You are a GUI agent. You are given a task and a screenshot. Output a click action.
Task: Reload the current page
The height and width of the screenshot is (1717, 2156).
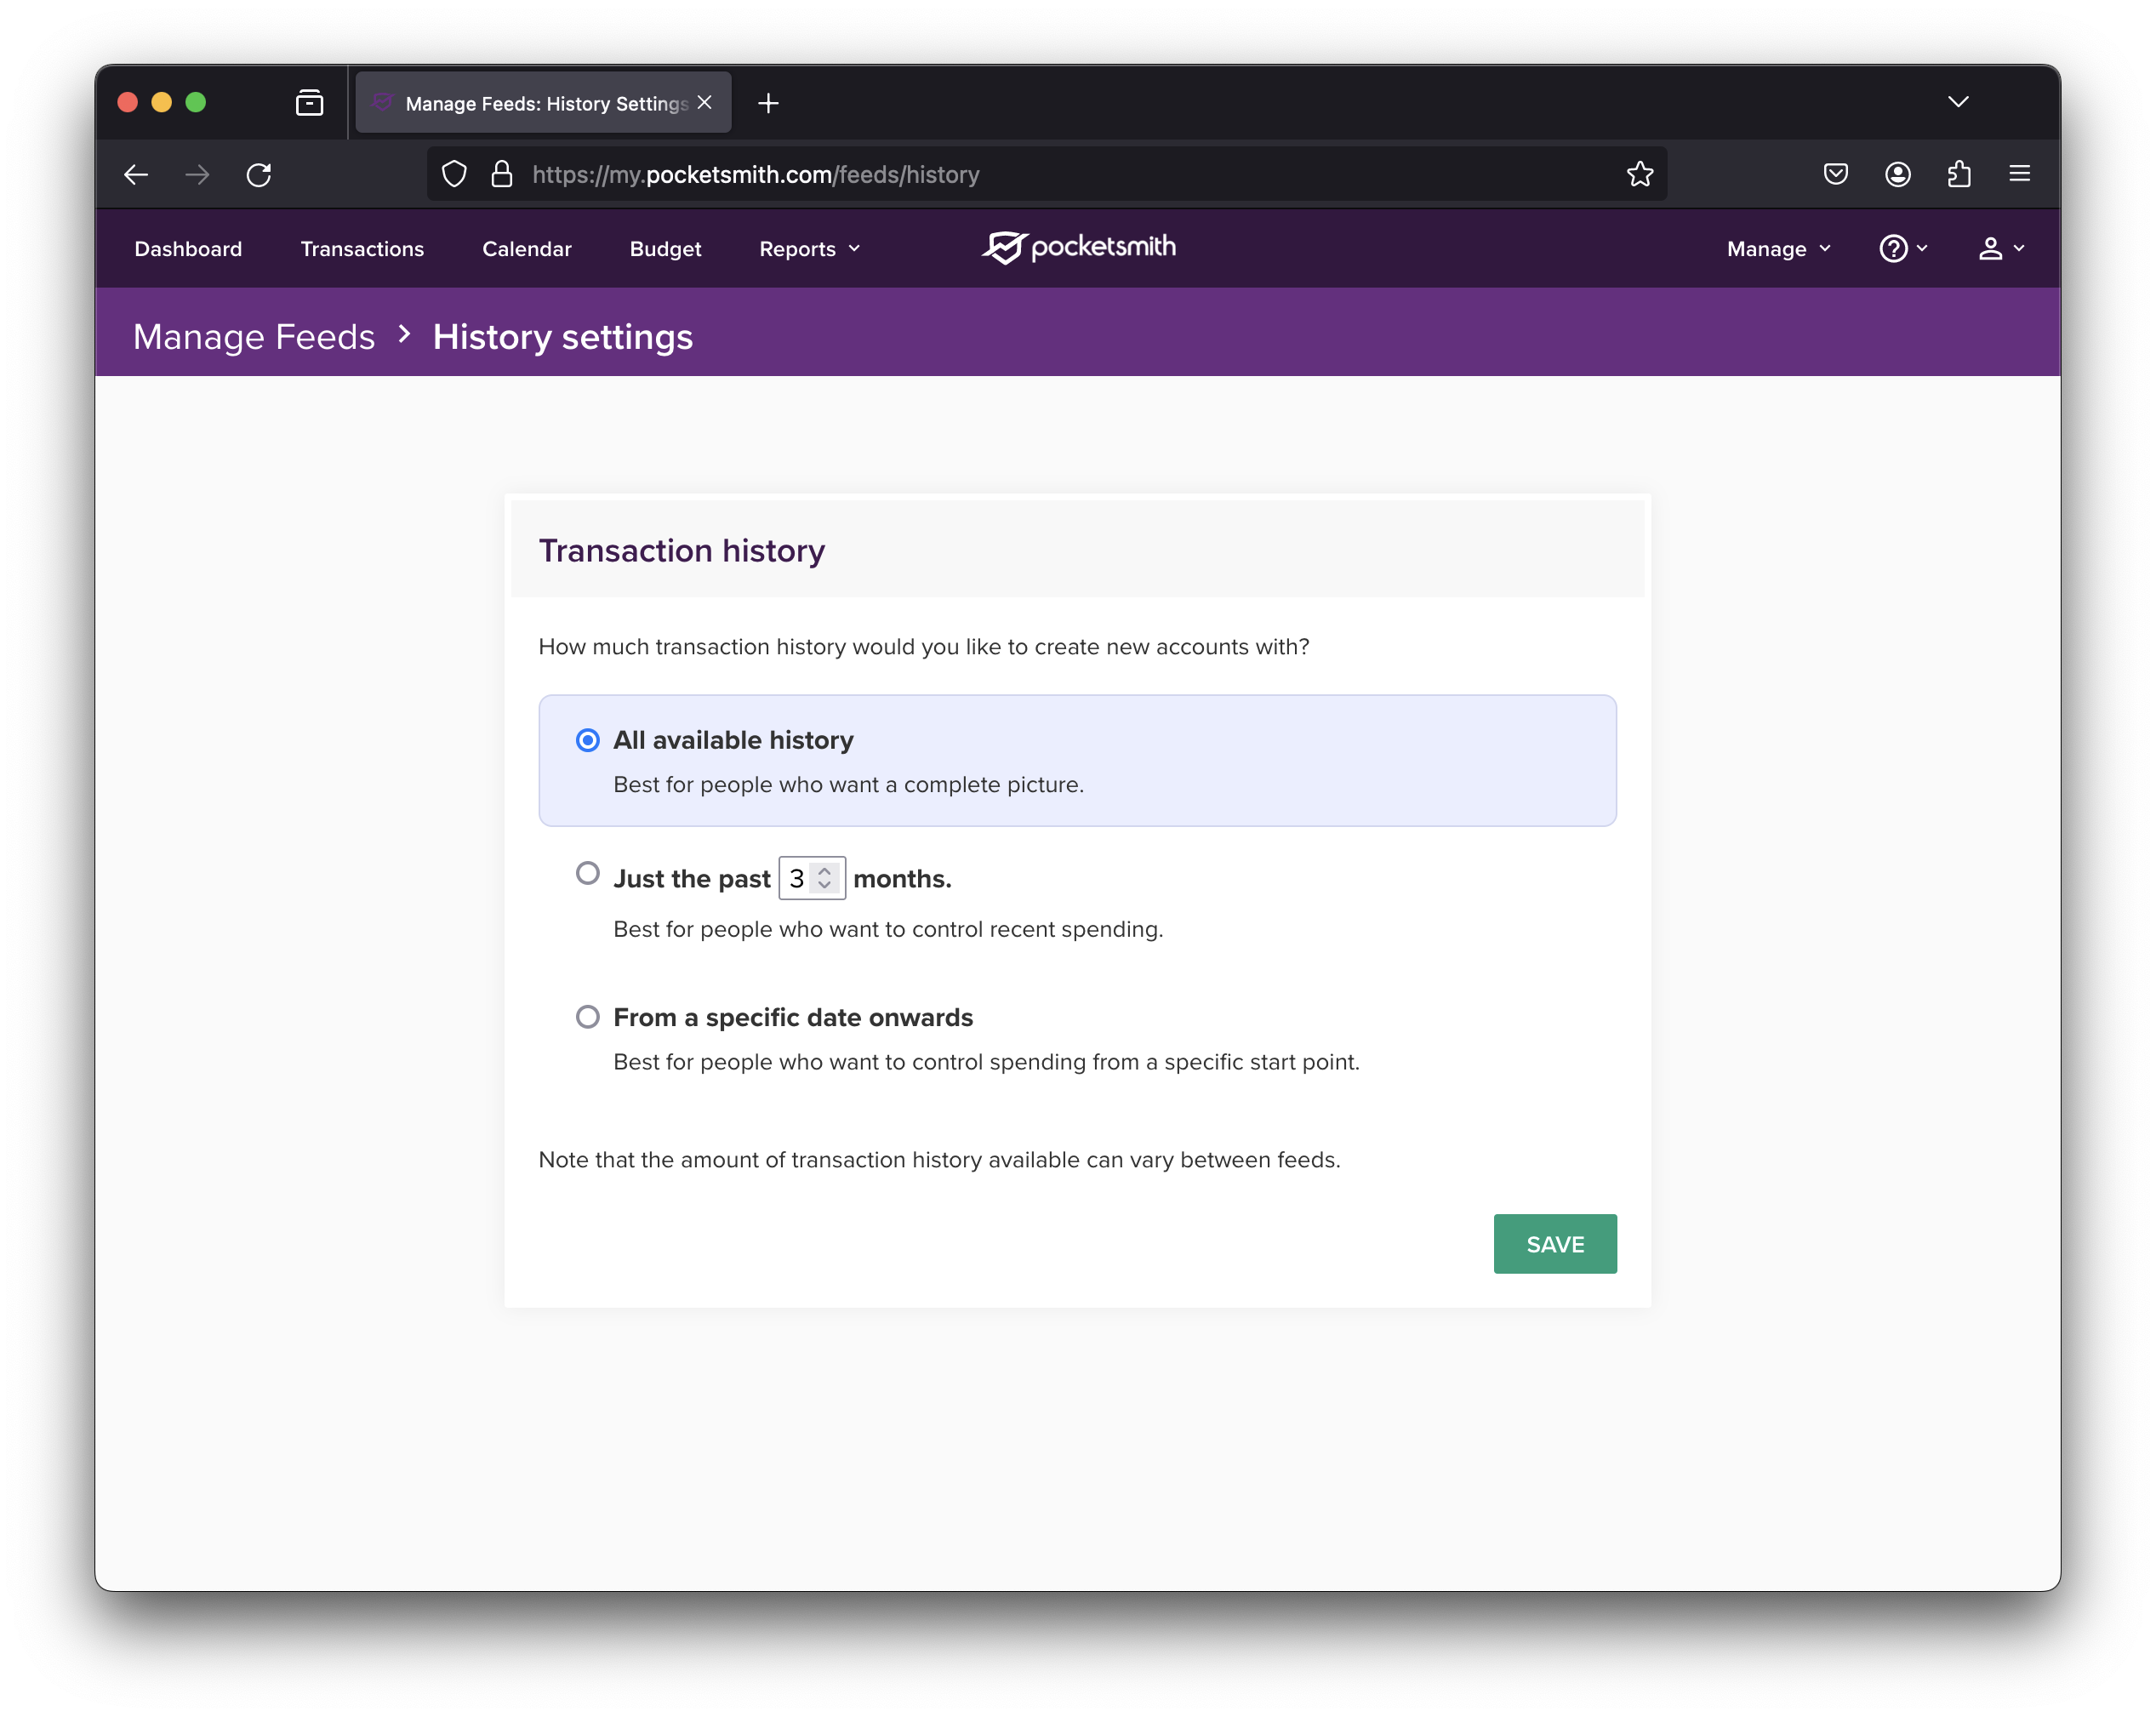(x=259, y=175)
